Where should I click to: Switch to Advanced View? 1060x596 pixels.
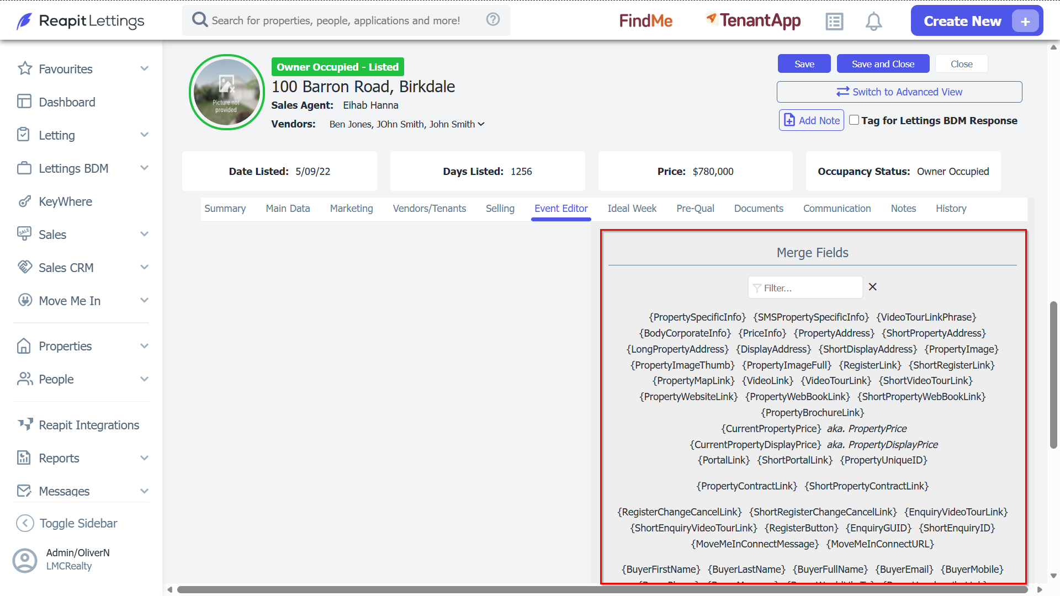point(899,92)
